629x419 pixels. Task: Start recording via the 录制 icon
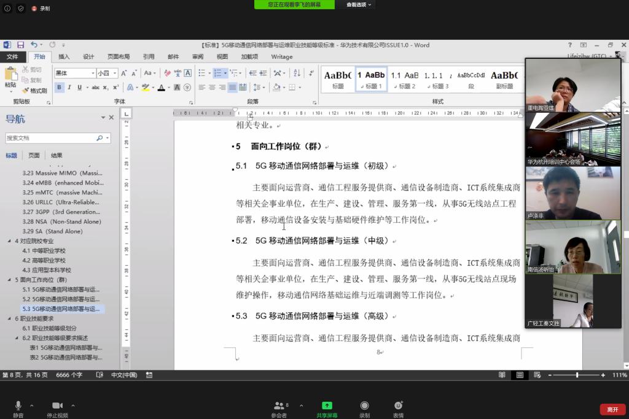point(364,407)
